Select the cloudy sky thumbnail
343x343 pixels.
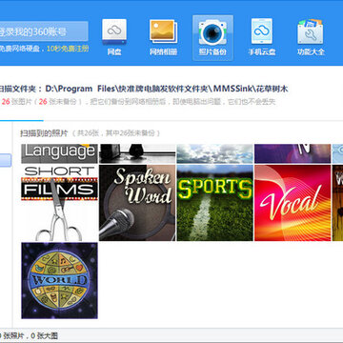[215, 153]
